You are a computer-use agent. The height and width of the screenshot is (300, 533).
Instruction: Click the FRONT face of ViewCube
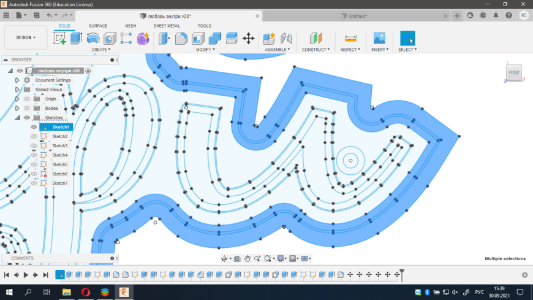[513, 72]
